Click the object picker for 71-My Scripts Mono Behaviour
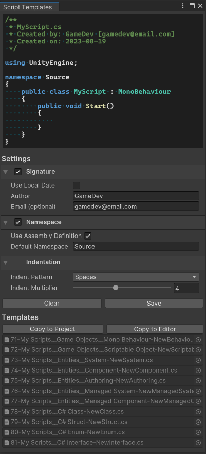The width and height of the screenshot is (206, 454). (x=198, y=340)
